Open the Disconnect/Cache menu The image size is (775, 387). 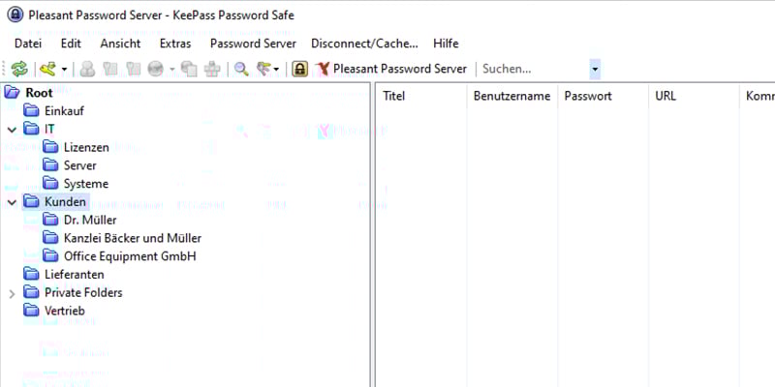tap(364, 44)
